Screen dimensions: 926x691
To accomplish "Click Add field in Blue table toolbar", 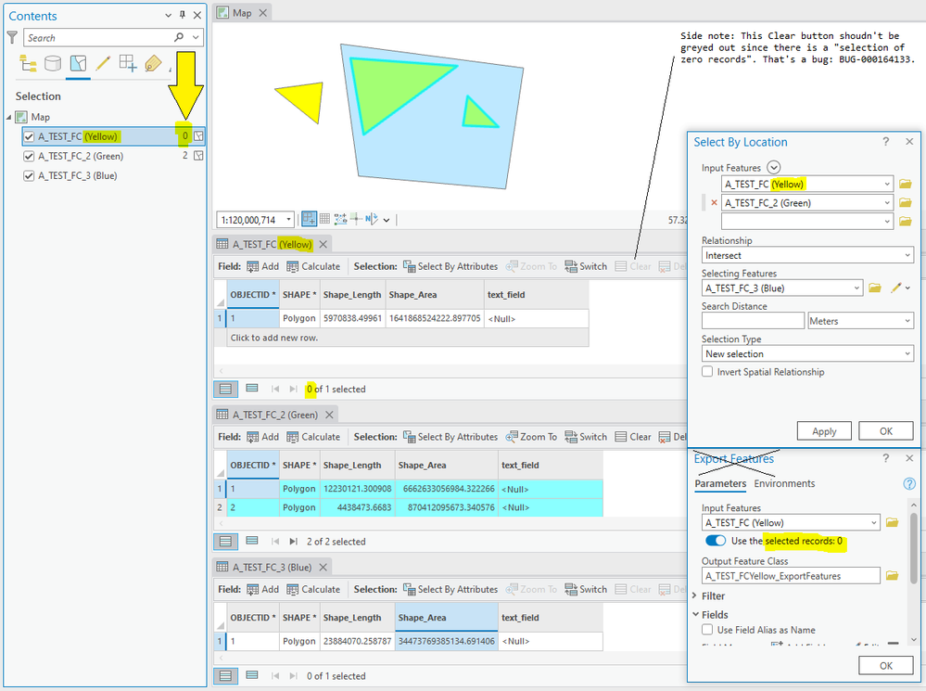I will [263, 589].
